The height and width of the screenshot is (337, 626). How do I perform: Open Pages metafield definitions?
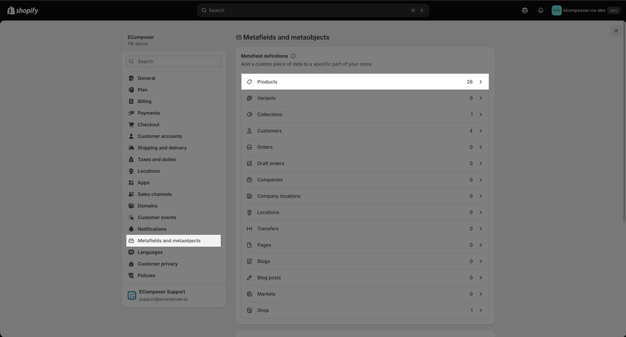pyautogui.click(x=365, y=245)
